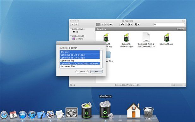The height and width of the screenshot is (122, 195).
Task: Select the OptimUSB 15-24-02.app file icon
Action: coord(126,38)
